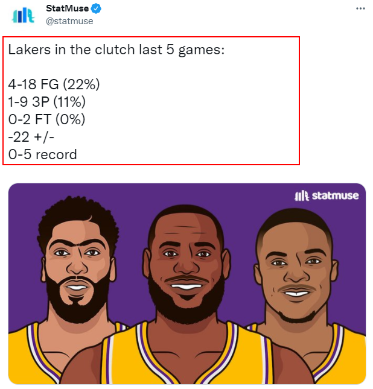Viewport: 373px width, 389px height.
Task: Click the '0-5 record' text line
Action: (42, 154)
